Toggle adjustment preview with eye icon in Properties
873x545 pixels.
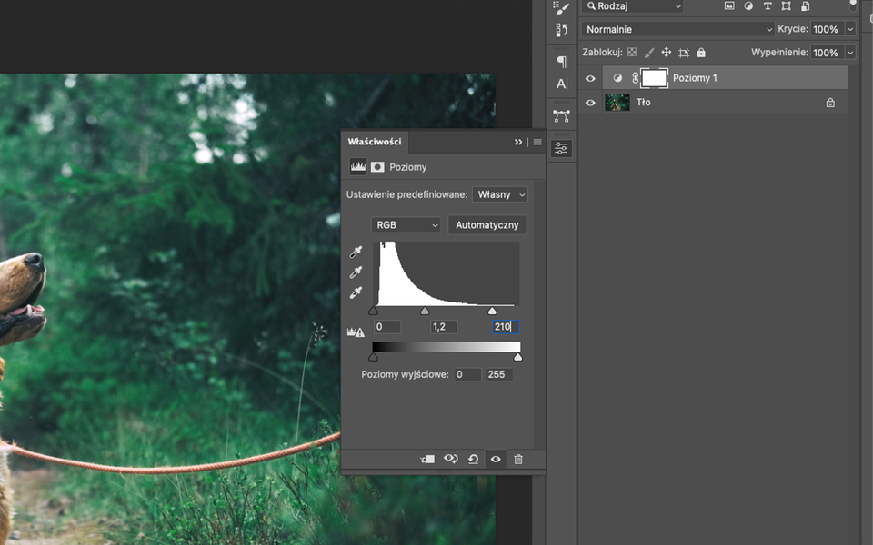(496, 459)
